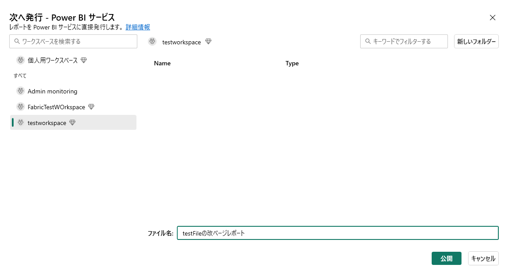Click the ファイル名 text field
The width and height of the screenshot is (508, 275).
338,233
